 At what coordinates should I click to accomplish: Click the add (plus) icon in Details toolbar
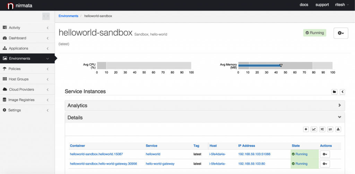(306, 129)
